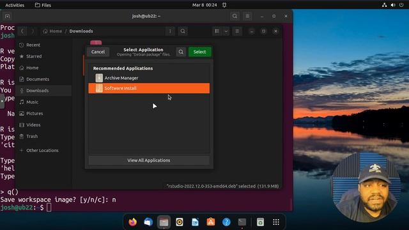The width and height of the screenshot is (409, 230).
Task: Open Files from dock
Action: [x=164, y=222]
